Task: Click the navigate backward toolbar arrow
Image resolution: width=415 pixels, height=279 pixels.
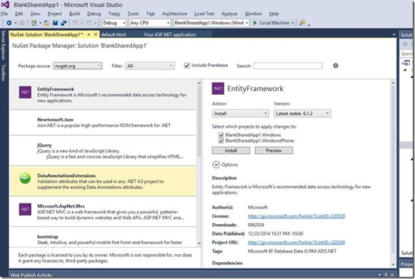Action: coord(9,23)
